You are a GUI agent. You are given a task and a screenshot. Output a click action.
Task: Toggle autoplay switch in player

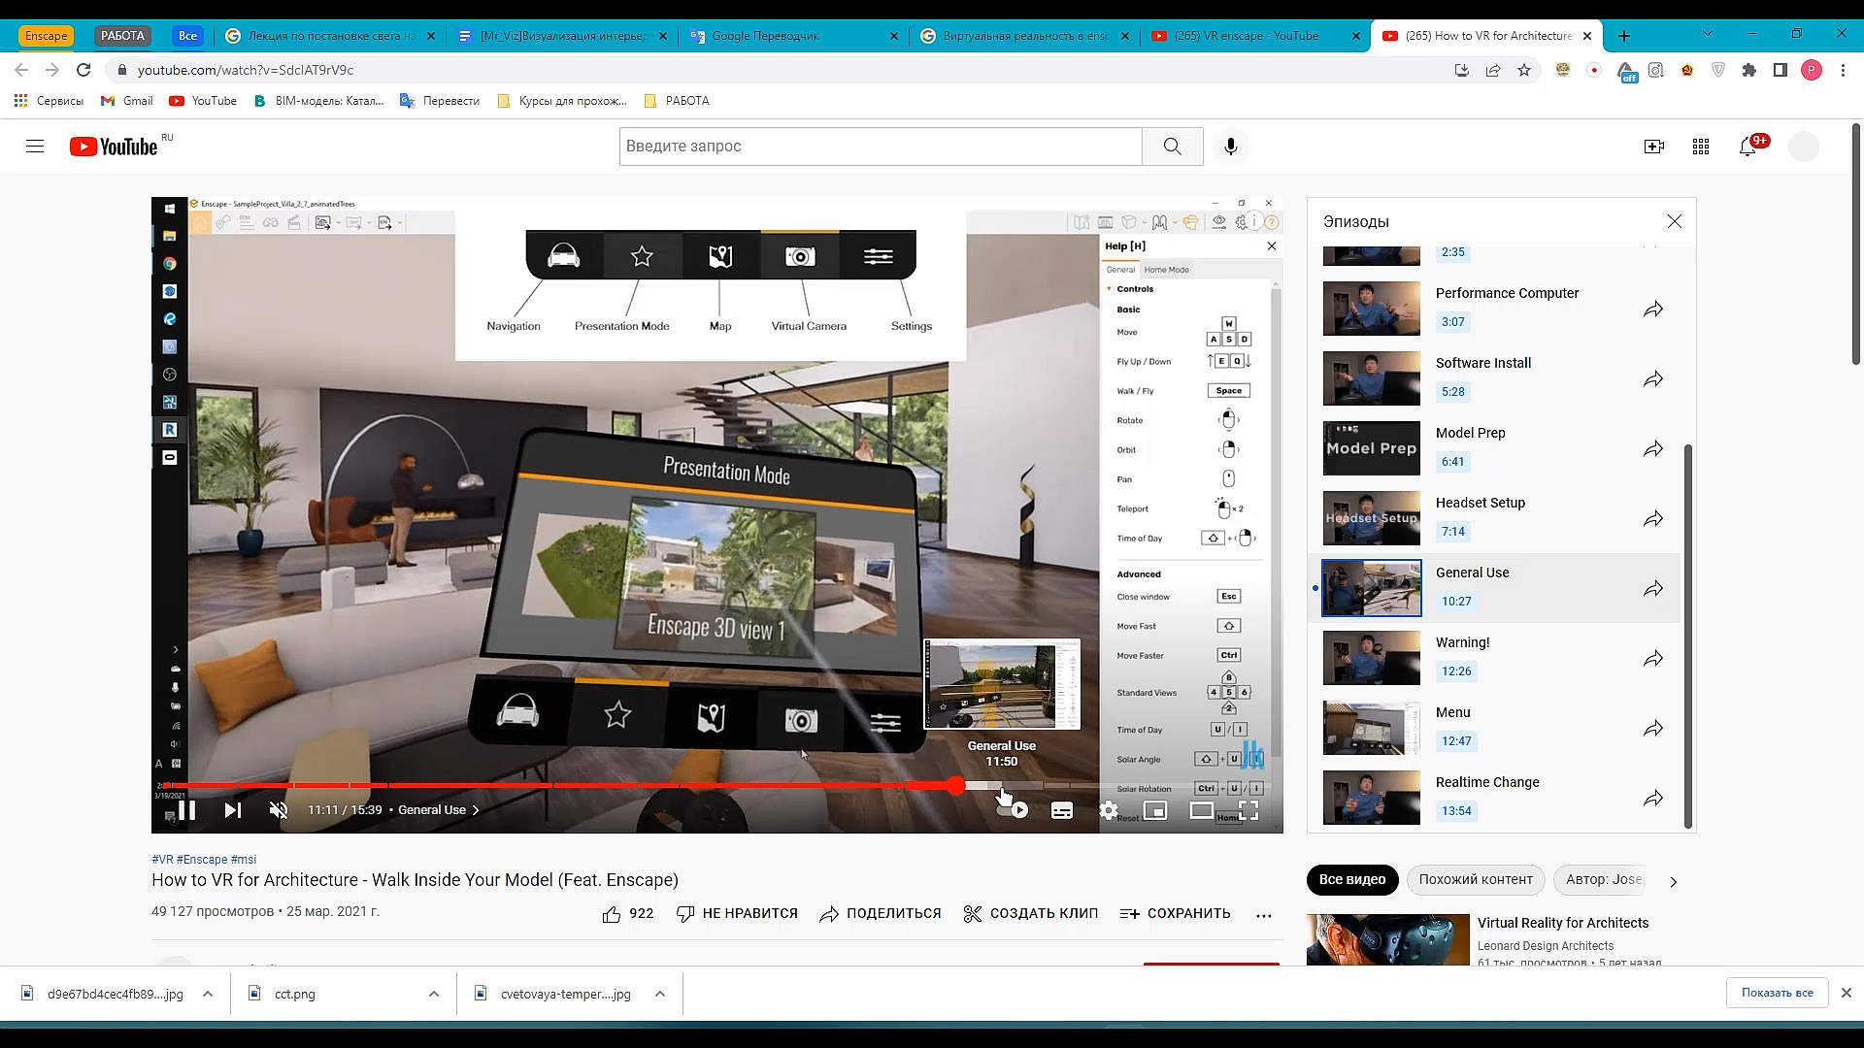(1013, 810)
